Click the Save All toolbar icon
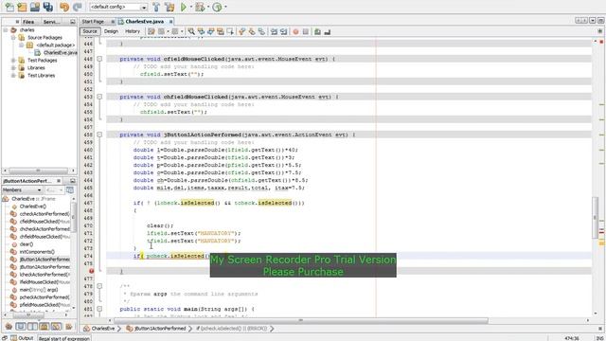The height and width of the screenshot is (341, 606). coord(48,7)
